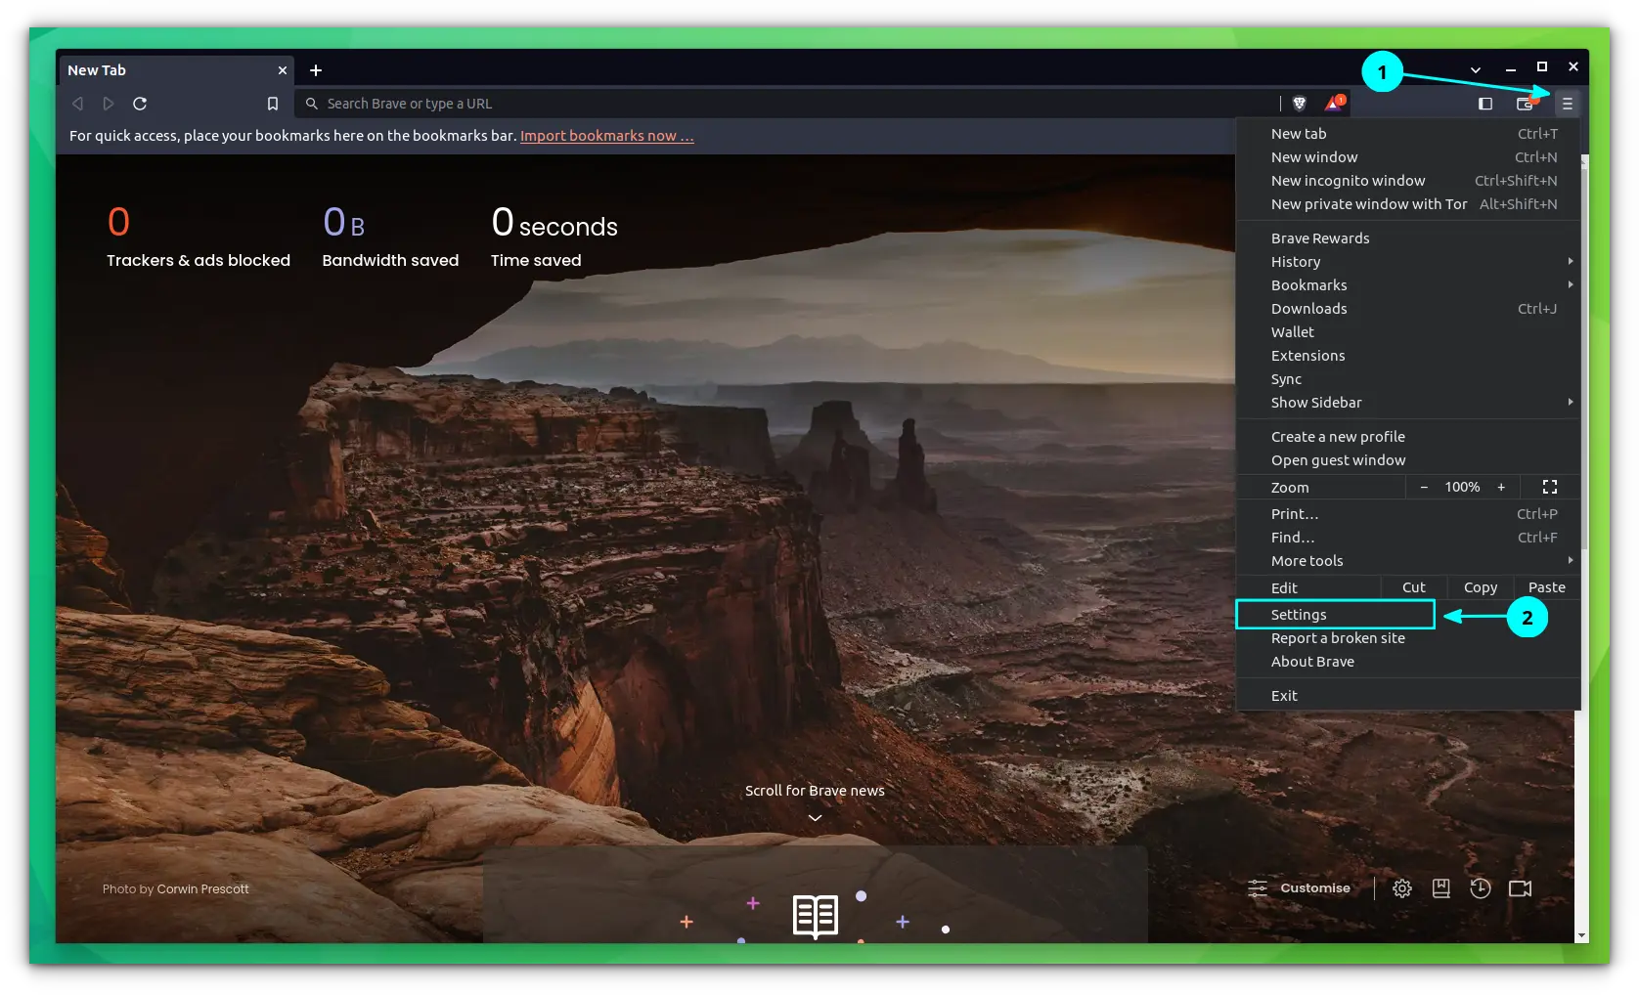1639x995 pixels.
Task: Decrease zoom with minus button
Action: 1424,487
